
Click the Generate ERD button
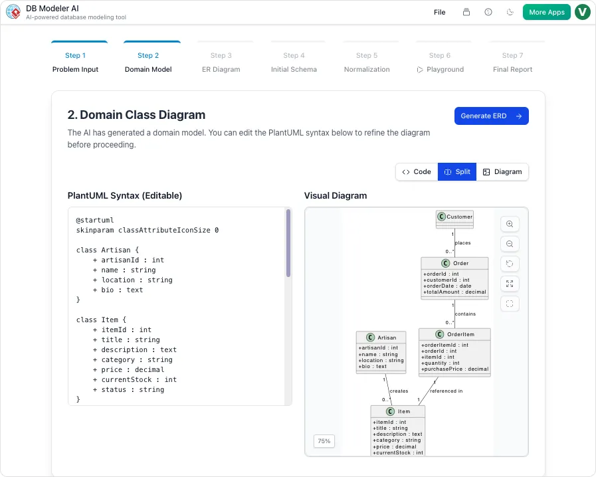pyautogui.click(x=491, y=116)
